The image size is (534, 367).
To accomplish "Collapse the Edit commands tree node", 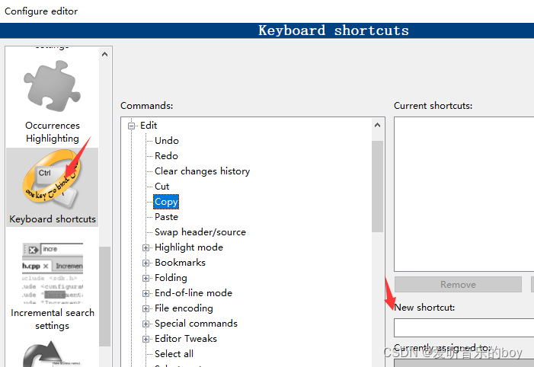I will [131, 126].
